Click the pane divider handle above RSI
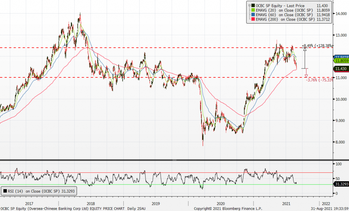 pyautogui.click(x=174, y=160)
